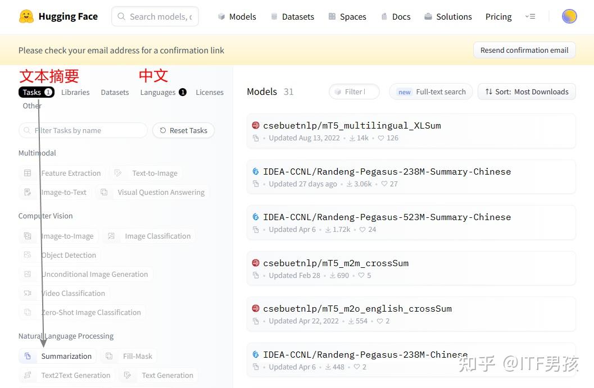Click the Spaces navbar link

[347, 17]
